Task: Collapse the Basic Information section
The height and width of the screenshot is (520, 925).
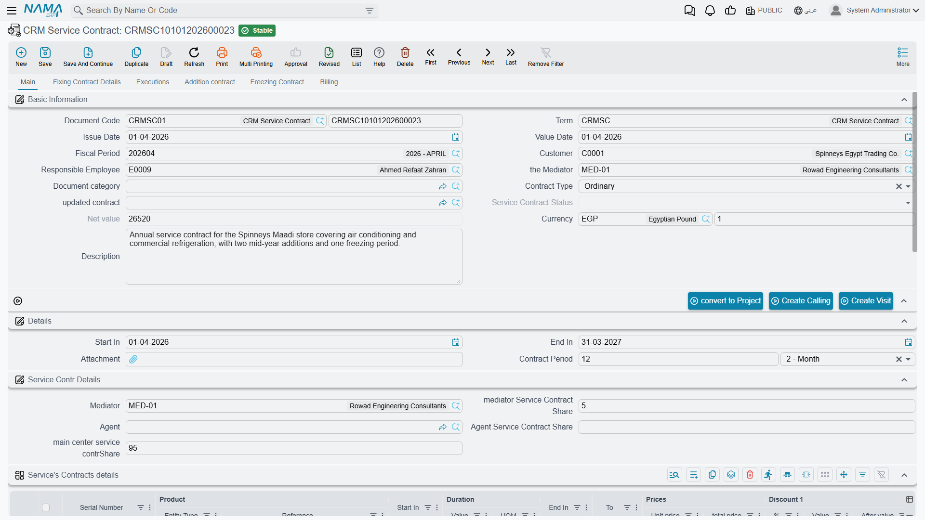Action: 904,100
